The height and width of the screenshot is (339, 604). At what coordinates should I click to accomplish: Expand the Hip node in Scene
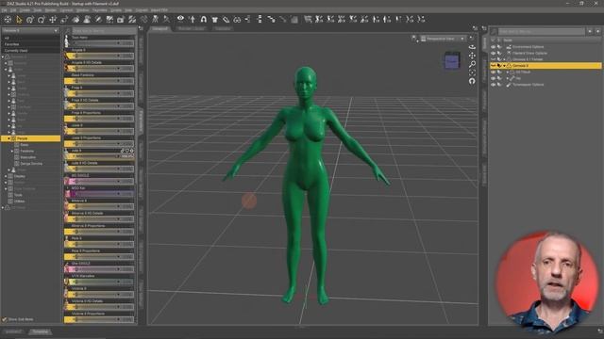click(508, 78)
